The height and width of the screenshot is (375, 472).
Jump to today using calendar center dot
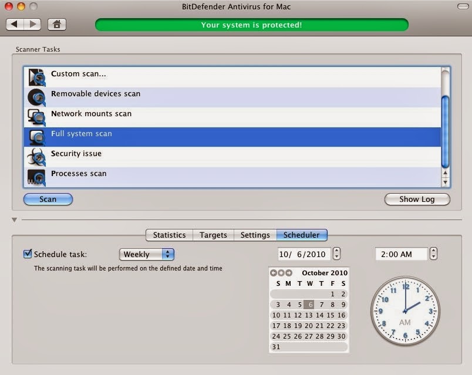point(281,273)
